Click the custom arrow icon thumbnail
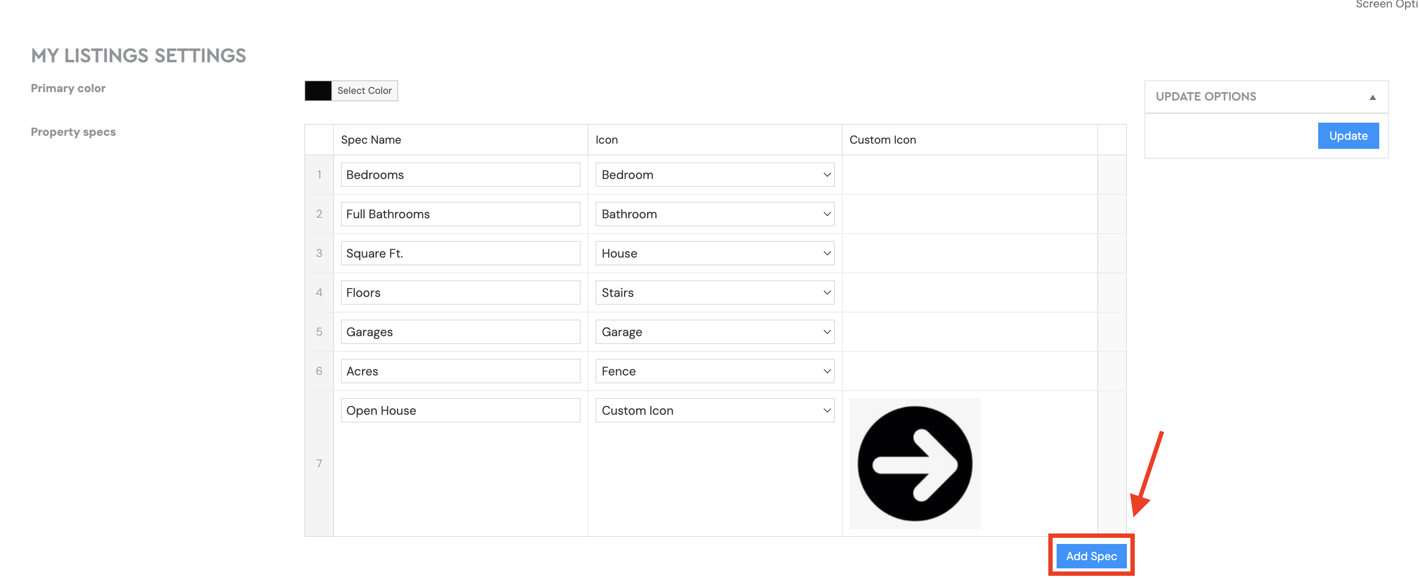This screenshot has width=1419, height=578. click(914, 463)
